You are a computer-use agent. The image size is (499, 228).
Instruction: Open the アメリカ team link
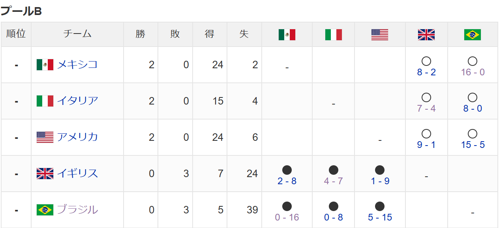click(77, 137)
